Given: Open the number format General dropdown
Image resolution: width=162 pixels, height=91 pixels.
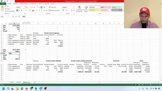Looking at the screenshot, I should [x=74, y=7].
